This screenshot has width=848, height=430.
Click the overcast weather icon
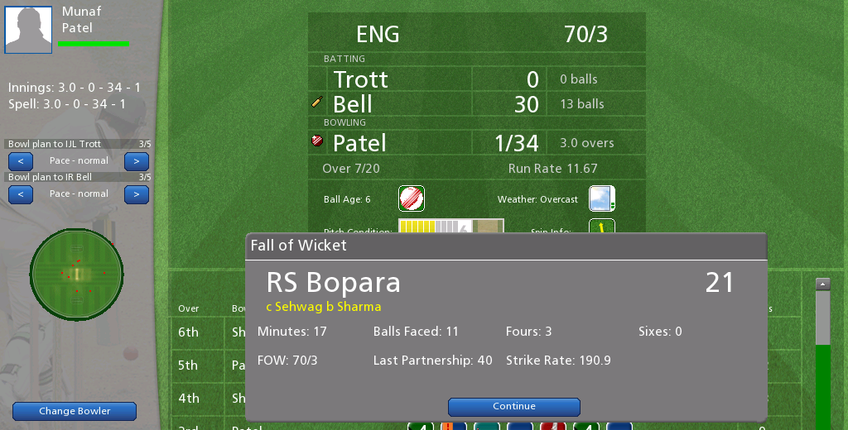pos(601,198)
